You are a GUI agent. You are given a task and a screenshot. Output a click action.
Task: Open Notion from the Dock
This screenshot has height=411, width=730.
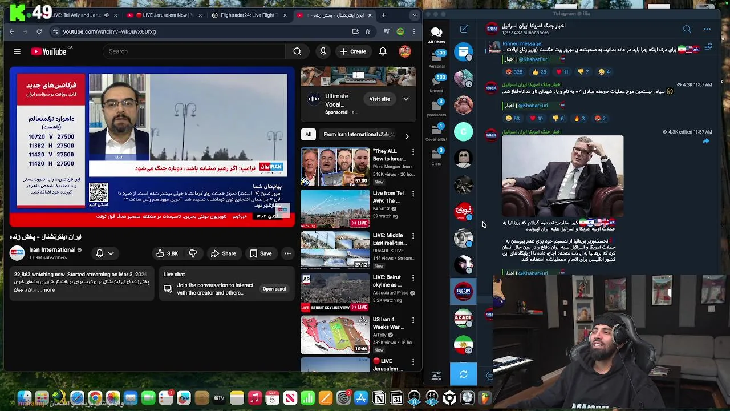[x=379, y=398]
